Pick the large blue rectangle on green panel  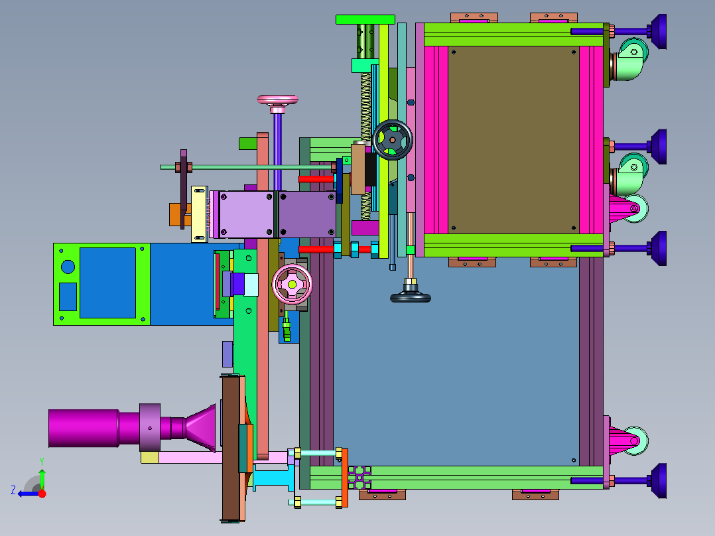click(107, 283)
